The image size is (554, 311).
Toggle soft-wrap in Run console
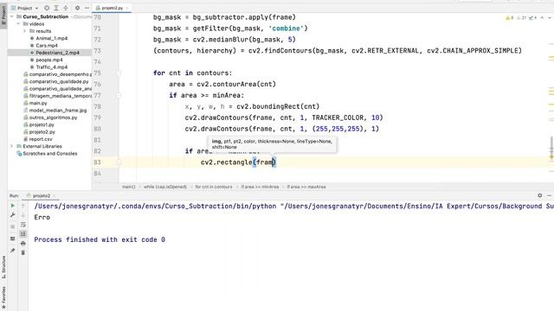[23, 225]
